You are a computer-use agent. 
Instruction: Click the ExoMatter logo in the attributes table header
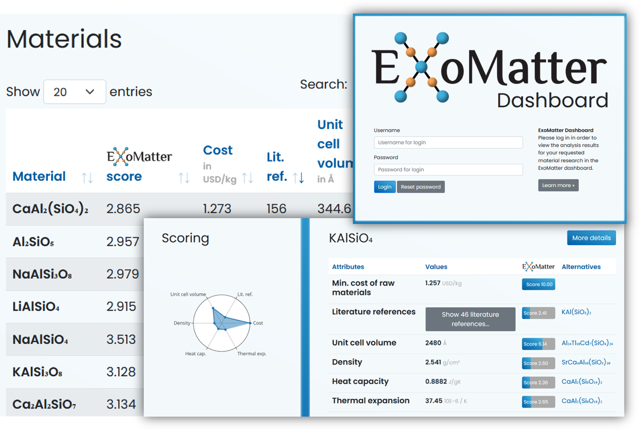tap(538, 267)
